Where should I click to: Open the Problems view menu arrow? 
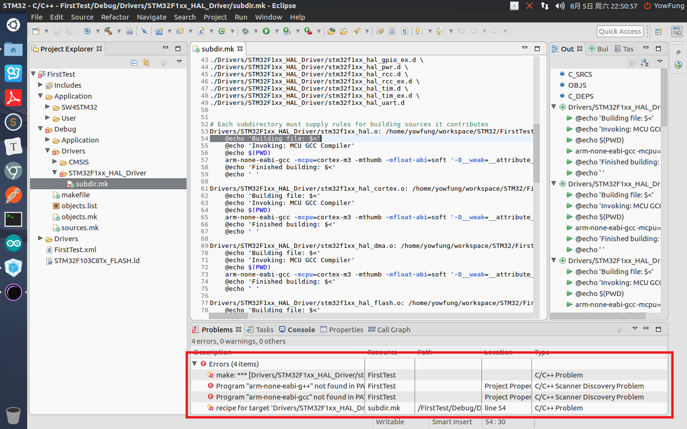point(635,328)
